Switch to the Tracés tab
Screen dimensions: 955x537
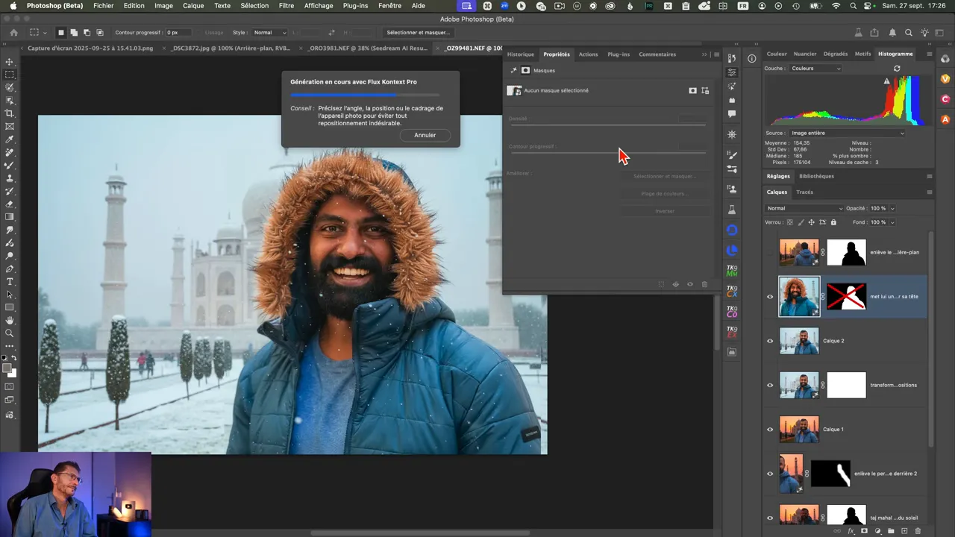(804, 192)
